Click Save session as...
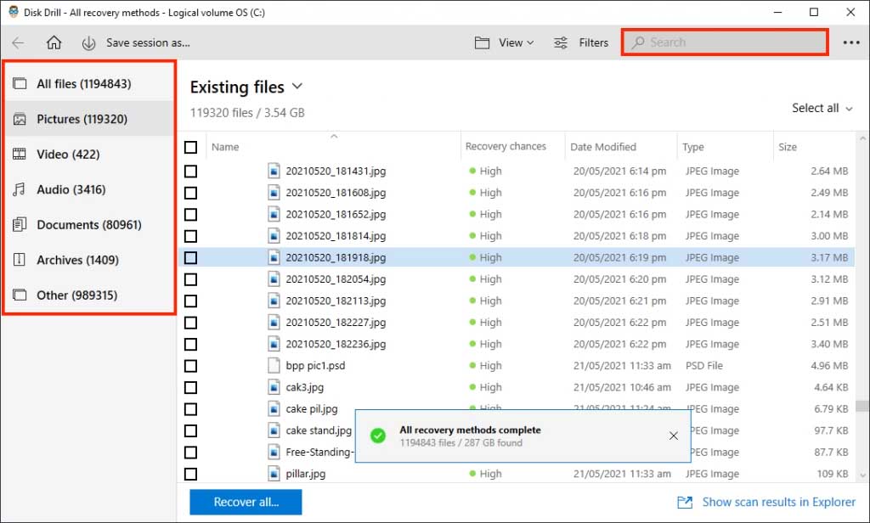The height and width of the screenshot is (523, 870). pyautogui.click(x=148, y=42)
